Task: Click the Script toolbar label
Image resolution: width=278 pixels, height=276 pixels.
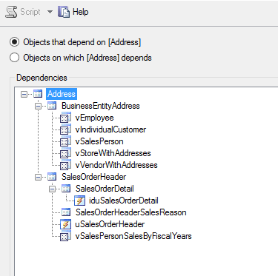Action: point(30,12)
